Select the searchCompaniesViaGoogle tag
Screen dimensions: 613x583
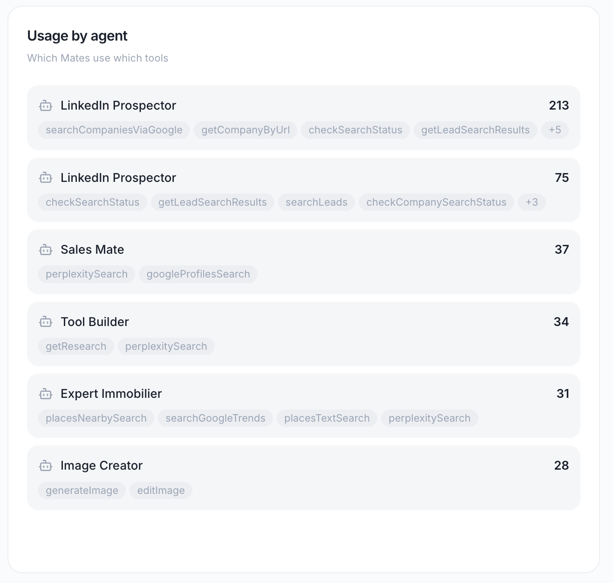(x=114, y=130)
